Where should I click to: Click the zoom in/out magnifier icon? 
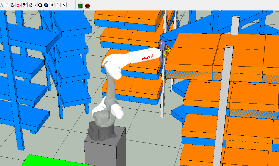coord(46,5)
